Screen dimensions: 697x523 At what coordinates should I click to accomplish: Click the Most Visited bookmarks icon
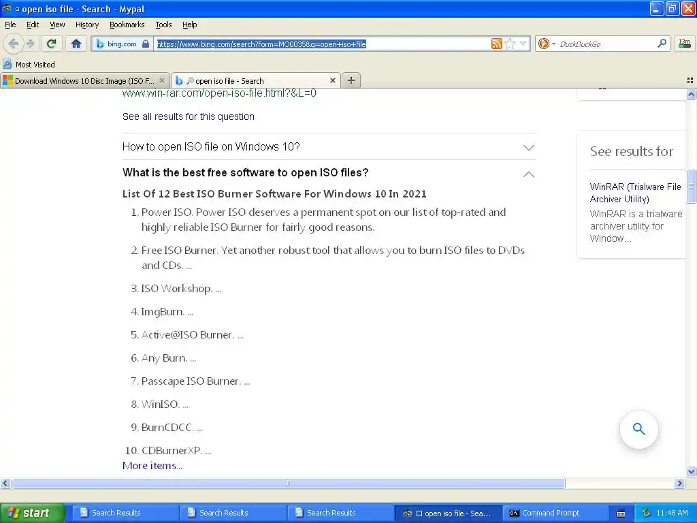pos(7,64)
